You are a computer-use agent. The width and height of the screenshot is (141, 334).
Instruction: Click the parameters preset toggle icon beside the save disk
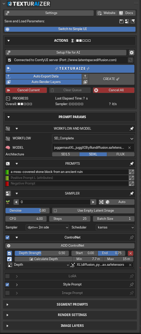coord(127,21)
